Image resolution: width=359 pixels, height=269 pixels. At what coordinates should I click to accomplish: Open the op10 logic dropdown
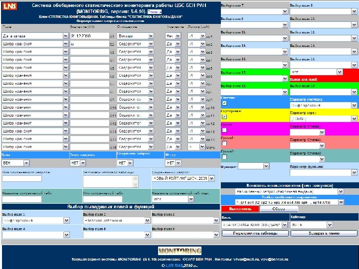click(196, 107)
